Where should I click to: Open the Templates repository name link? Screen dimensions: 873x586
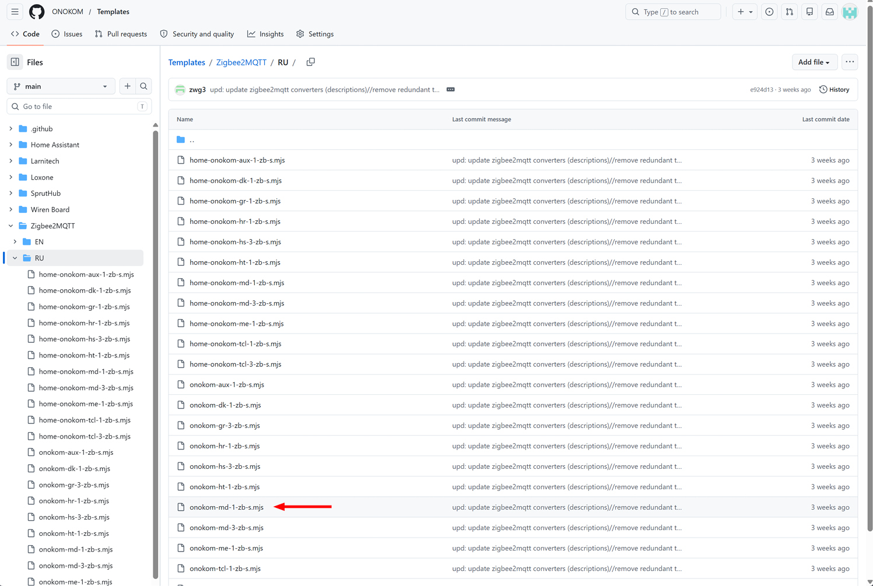(x=113, y=12)
